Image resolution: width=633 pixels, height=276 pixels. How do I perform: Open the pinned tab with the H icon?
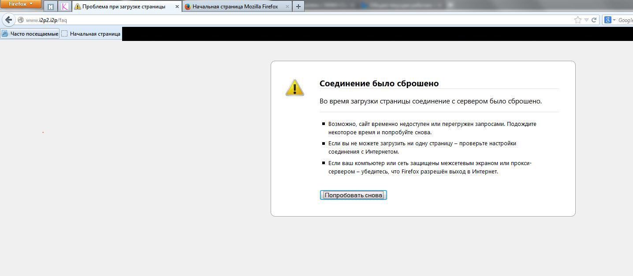click(x=51, y=7)
